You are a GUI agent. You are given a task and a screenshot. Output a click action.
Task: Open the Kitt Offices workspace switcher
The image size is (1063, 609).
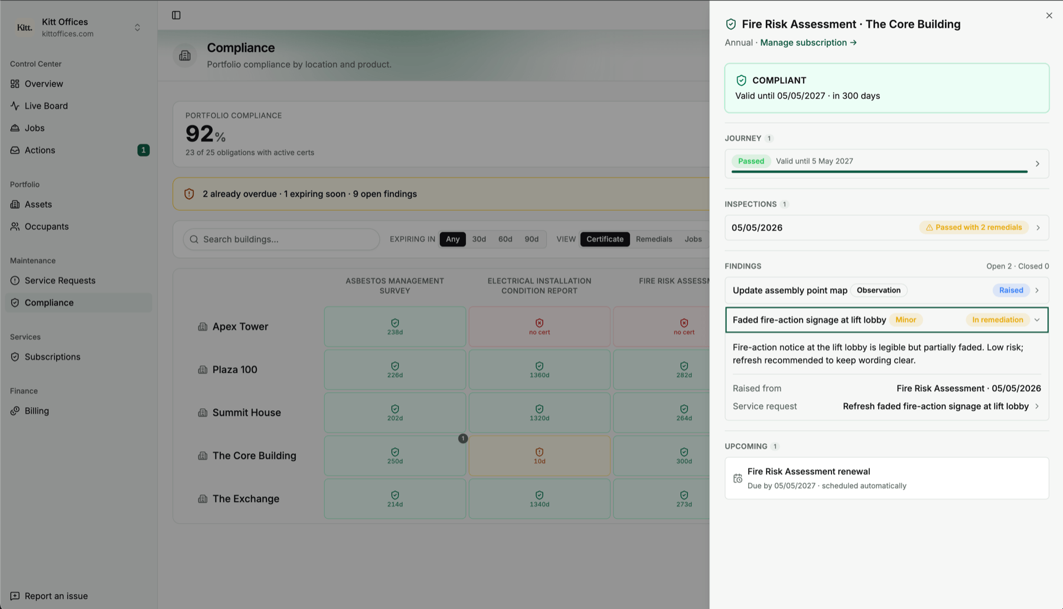coord(79,27)
